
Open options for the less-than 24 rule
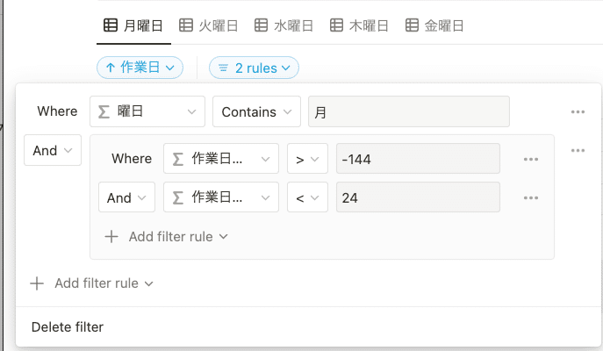tap(530, 198)
